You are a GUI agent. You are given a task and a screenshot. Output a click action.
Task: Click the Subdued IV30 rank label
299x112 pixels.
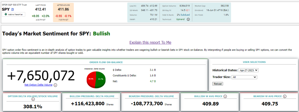tap(185, 15)
